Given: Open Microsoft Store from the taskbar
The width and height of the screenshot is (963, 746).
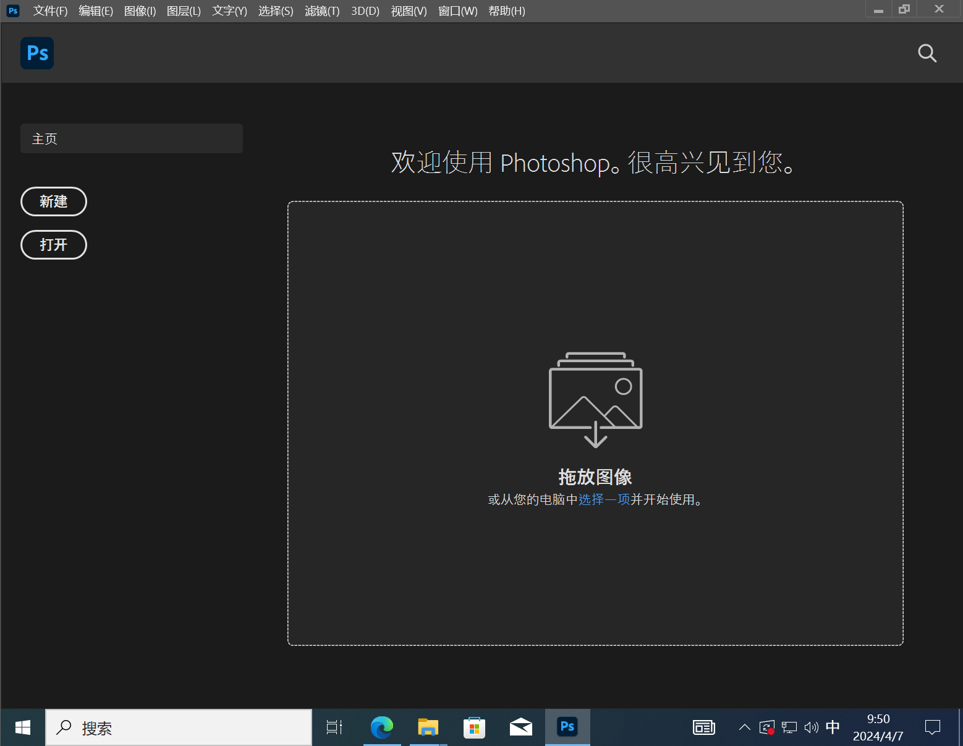Looking at the screenshot, I should [x=474, y=727].
